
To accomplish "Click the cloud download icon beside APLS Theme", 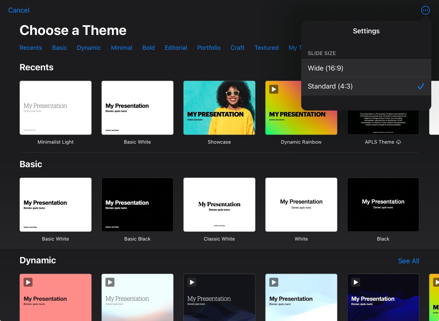I will point(398,142).
